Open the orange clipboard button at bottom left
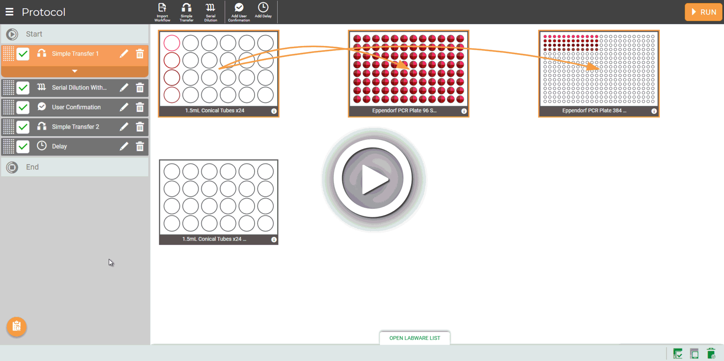The image size is (724, 361). click(x=17, y=326)
